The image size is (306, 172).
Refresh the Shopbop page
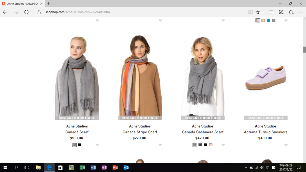(26, 12)
